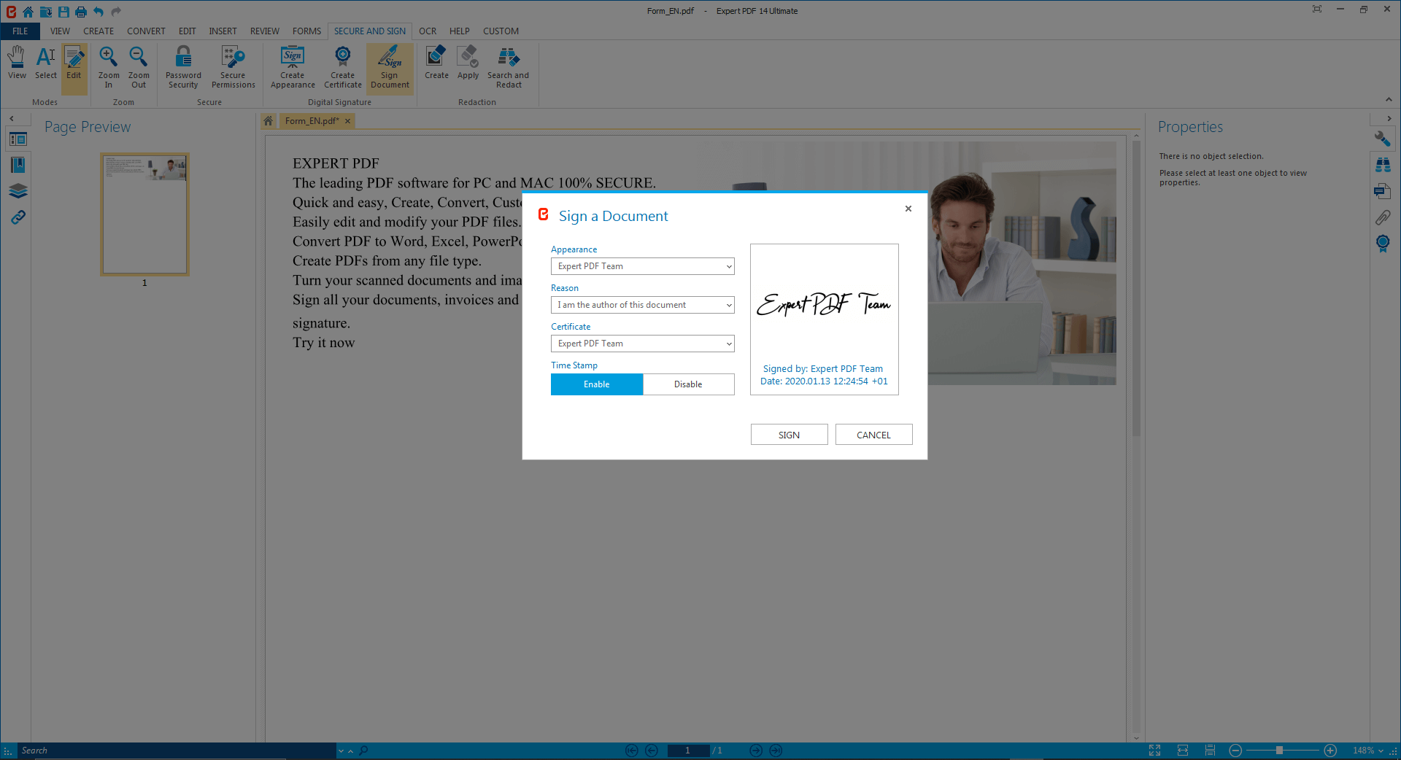Click the Home icon in the quick access toolbar
Image resolution: width=1401 pixels, height=760 pixels.
[28, 11]
